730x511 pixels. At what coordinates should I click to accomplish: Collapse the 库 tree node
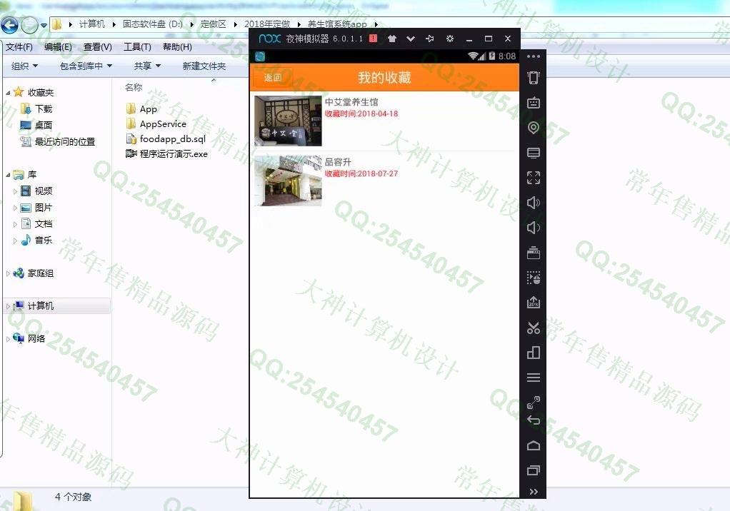(8, 175)
